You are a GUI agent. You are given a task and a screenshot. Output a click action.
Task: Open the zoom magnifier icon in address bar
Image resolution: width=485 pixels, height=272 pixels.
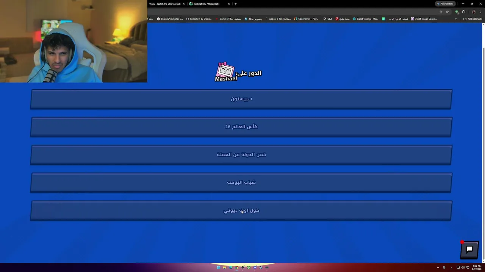pos(441,12)
